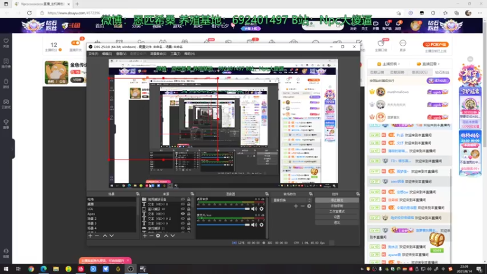Open the Help menu in OBS
Screen dimensions: 487x274
pyautogui.click(x=189, y=54)
